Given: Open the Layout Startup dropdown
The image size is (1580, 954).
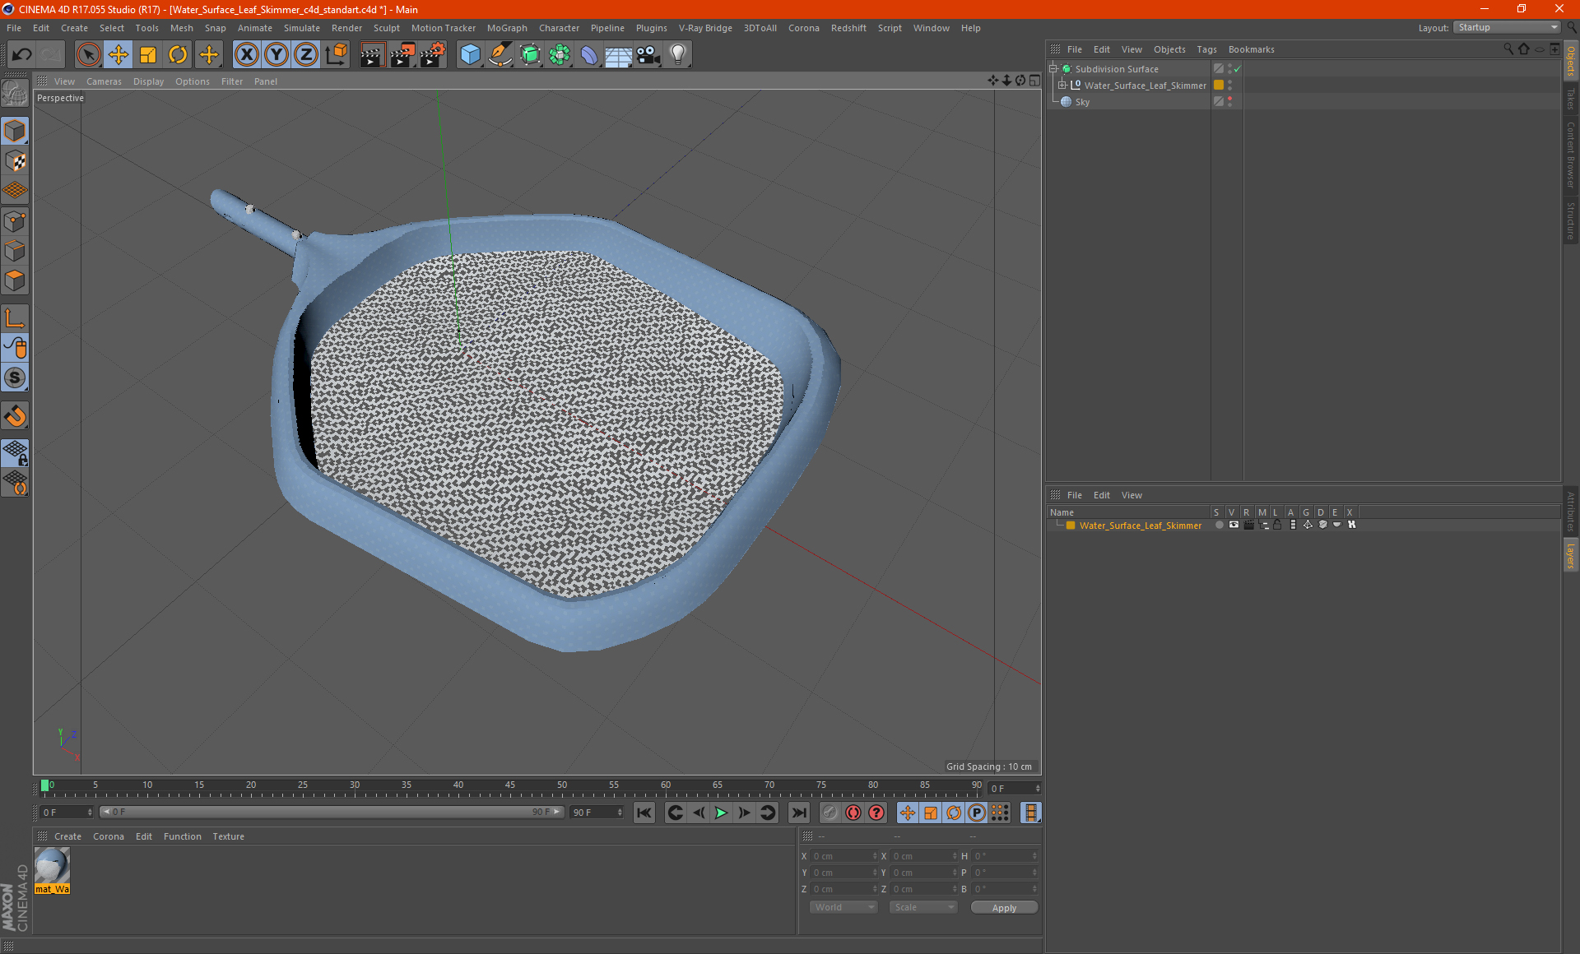Looking at the screenshot, I should pos(1507,27).
